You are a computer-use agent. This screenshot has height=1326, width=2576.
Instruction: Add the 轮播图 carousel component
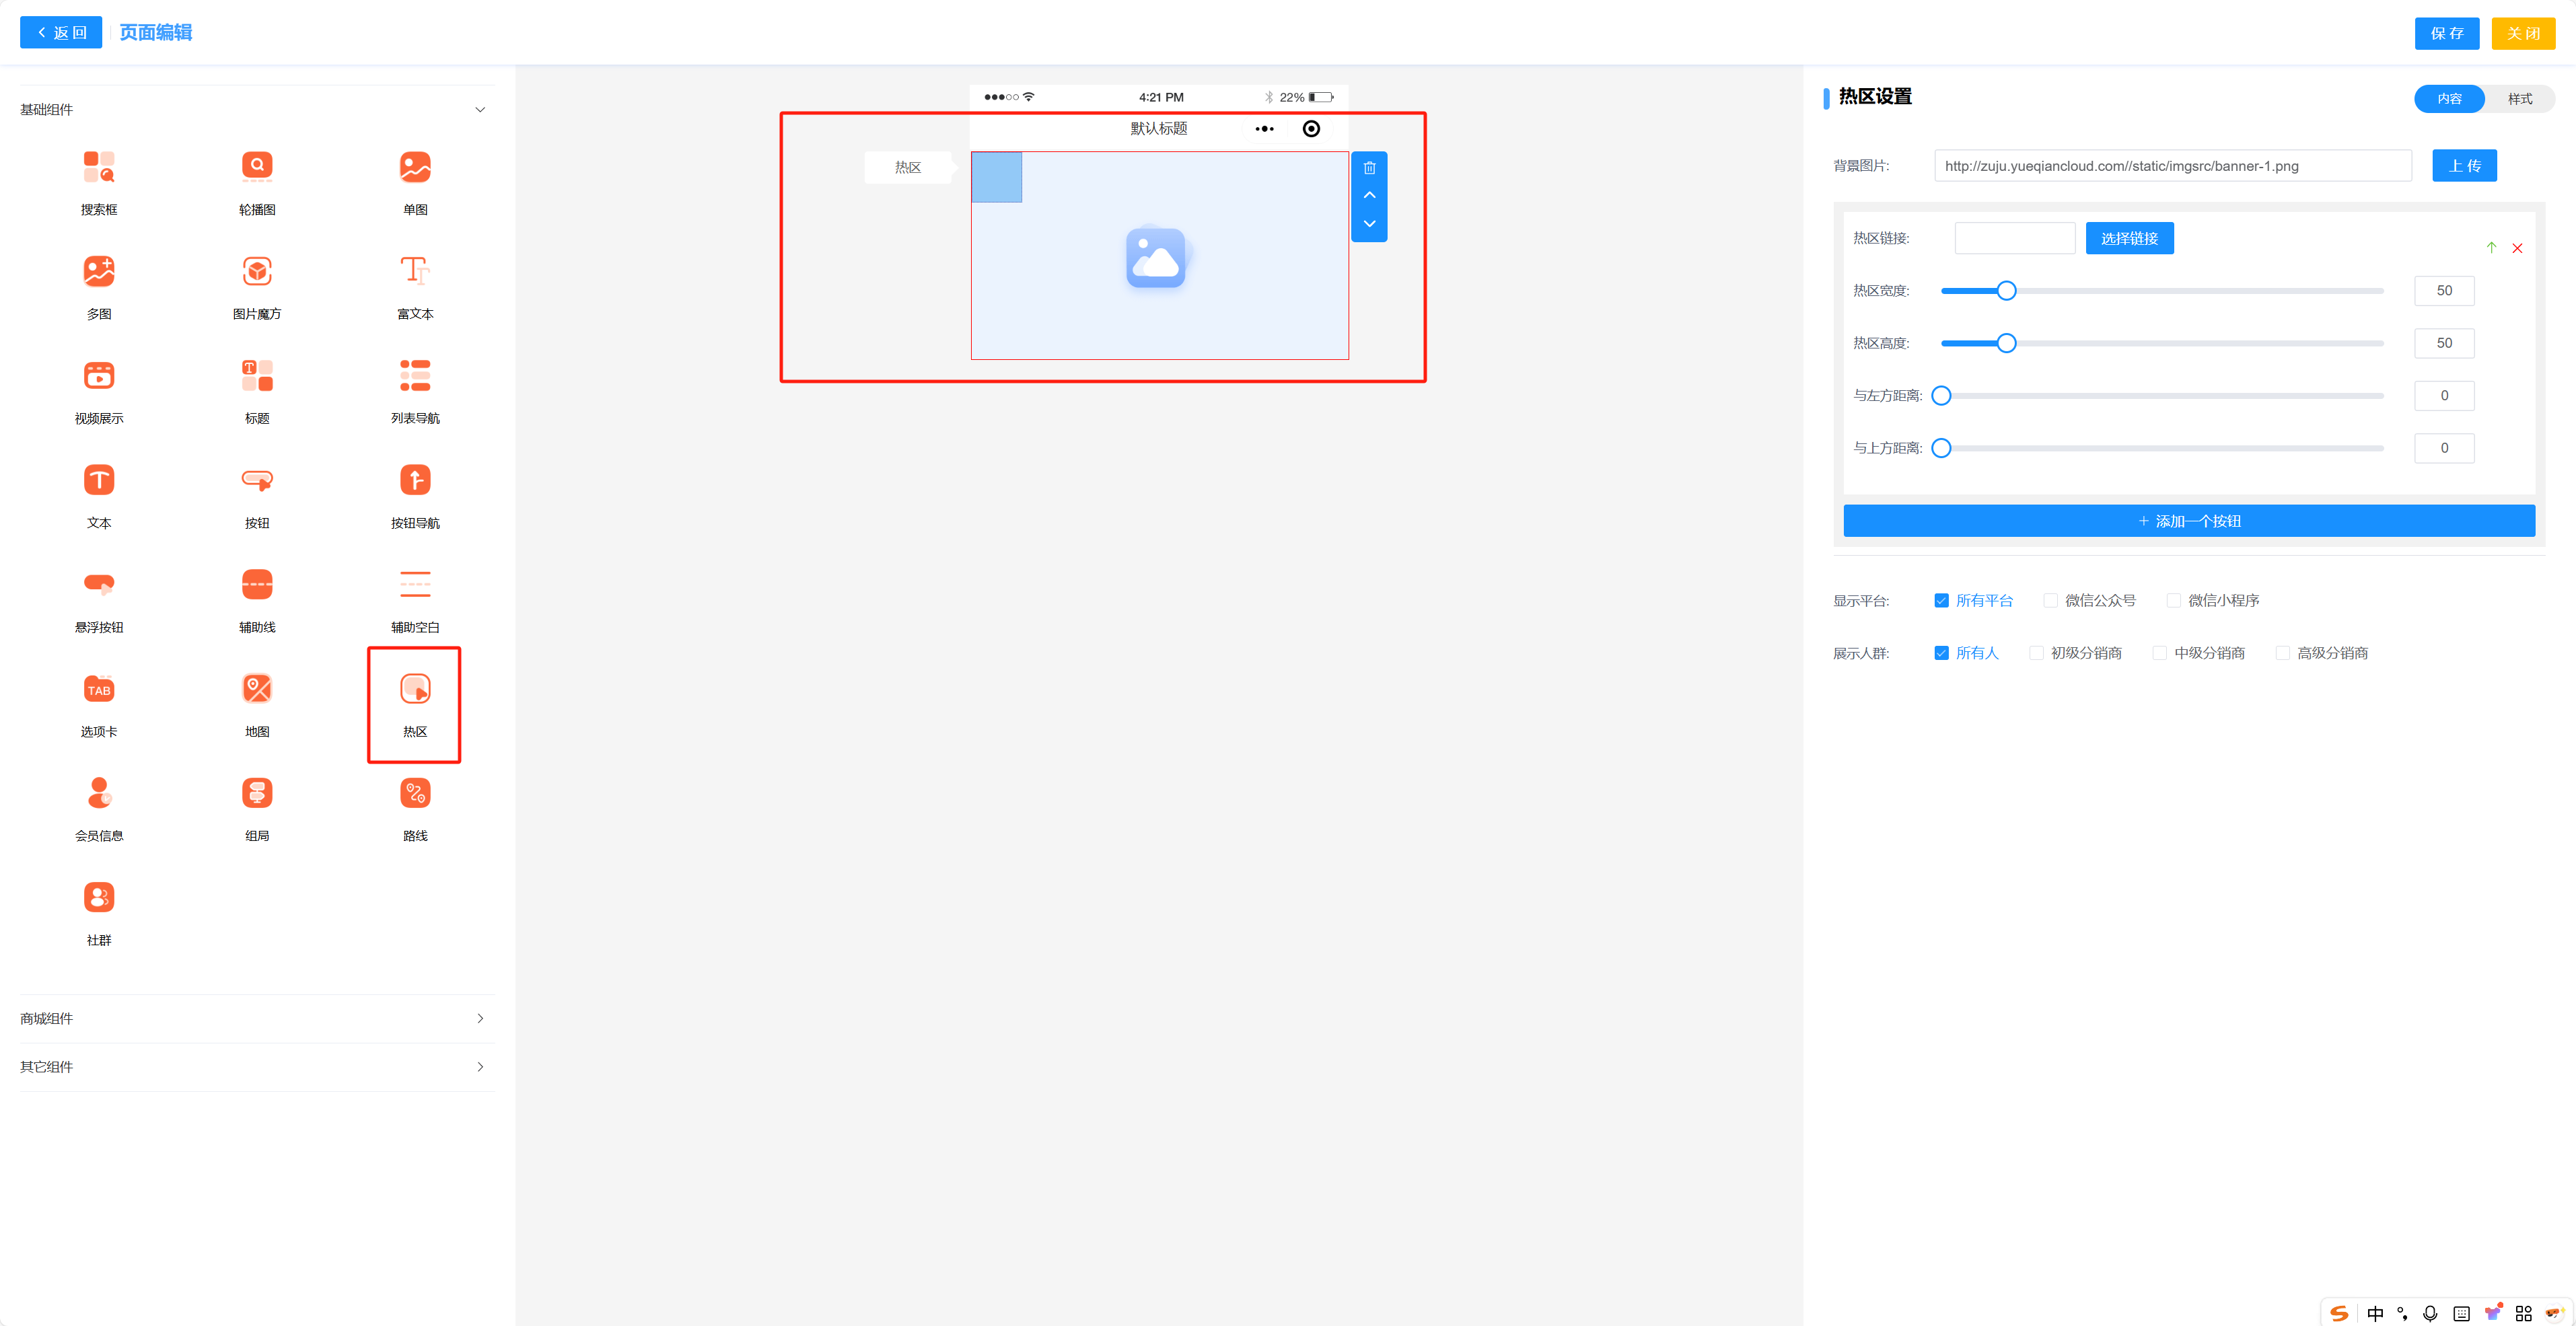tap(257, 167)
